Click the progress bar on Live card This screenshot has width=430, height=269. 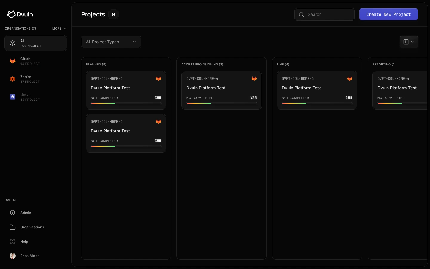click(x=317, y=103)
